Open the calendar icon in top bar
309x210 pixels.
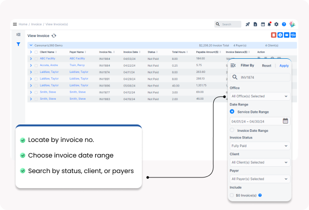tap(263, 24)
